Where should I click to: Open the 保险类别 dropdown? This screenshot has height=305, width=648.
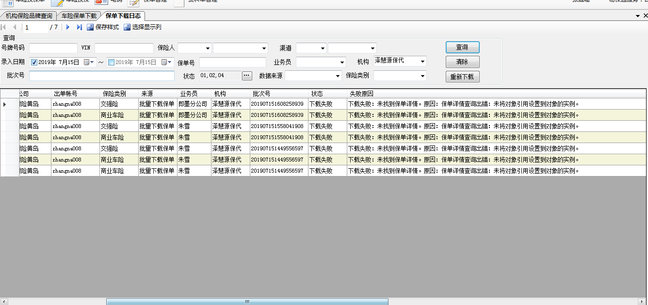pyautogui.click(x=422, y=76)
